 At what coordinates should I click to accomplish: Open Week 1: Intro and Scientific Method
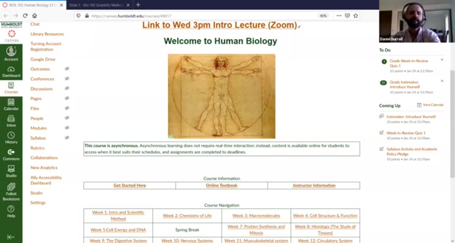(118, 215)
